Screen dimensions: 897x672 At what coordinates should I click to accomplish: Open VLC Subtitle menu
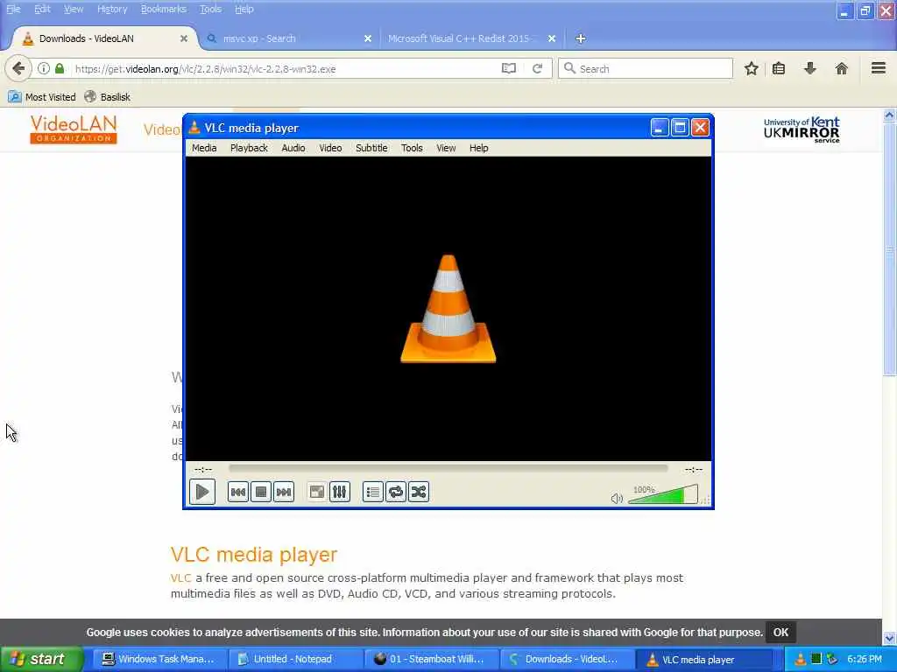point(371,148)
